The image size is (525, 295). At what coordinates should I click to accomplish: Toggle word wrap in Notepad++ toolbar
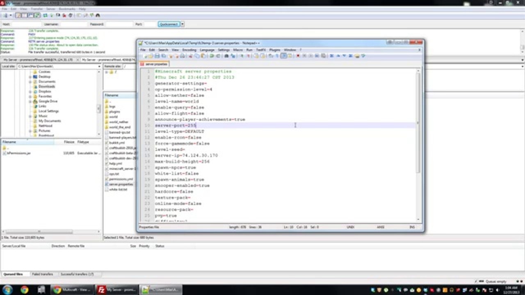(271, 56)
